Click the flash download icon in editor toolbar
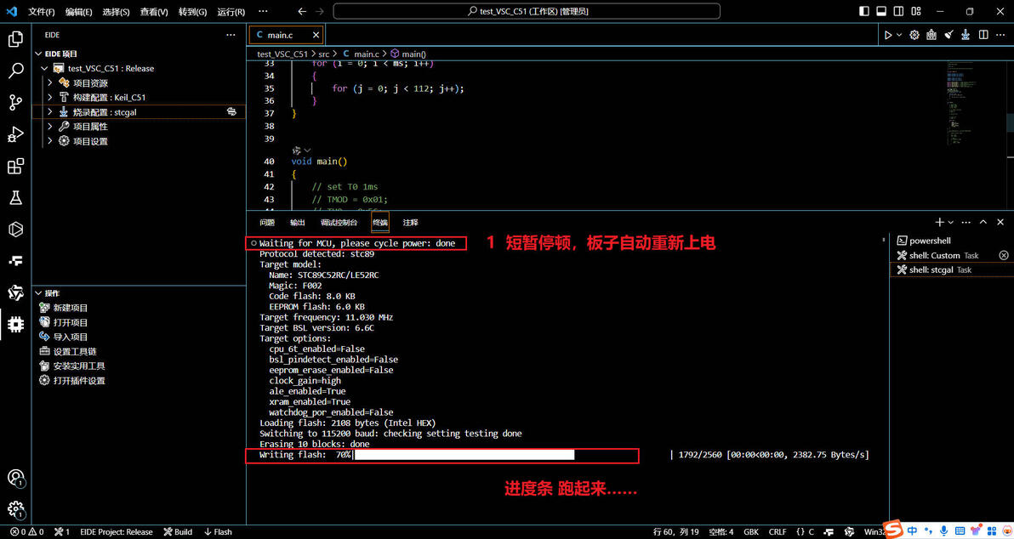1014x539 pixels. tap(966, 35)
